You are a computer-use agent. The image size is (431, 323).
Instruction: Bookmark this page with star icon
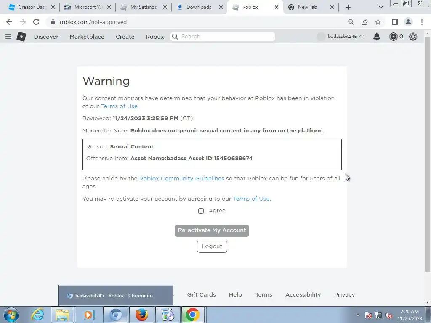tap(378, 22)
